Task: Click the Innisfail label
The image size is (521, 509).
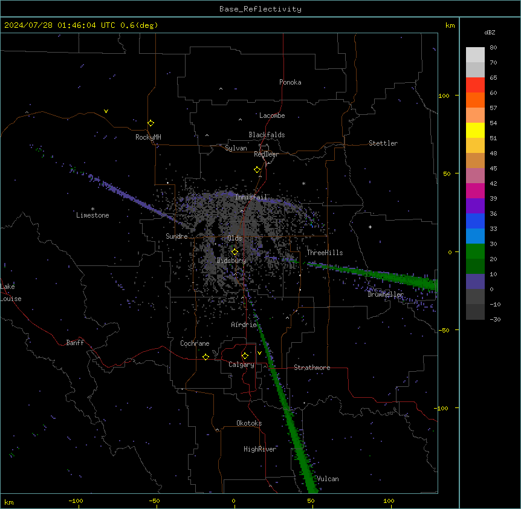Action: point(251,197)
